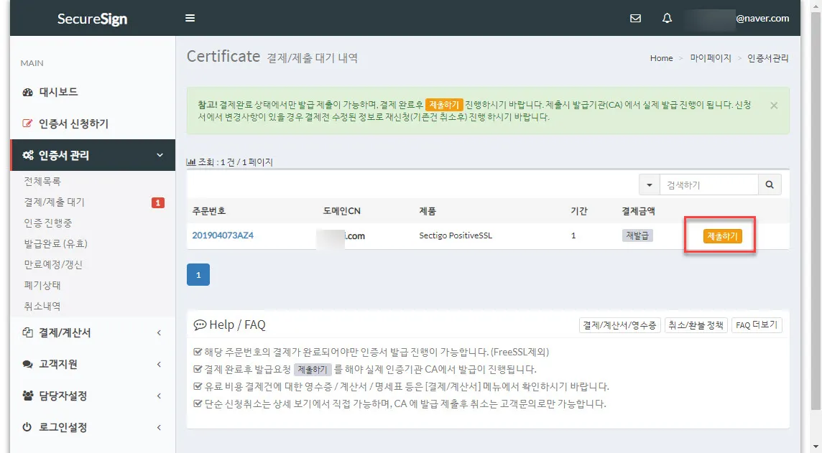The height and width of the screenshot is (453, 822).
Task: Open order number 201904073AZ4 link
Action: pos(223,235)
